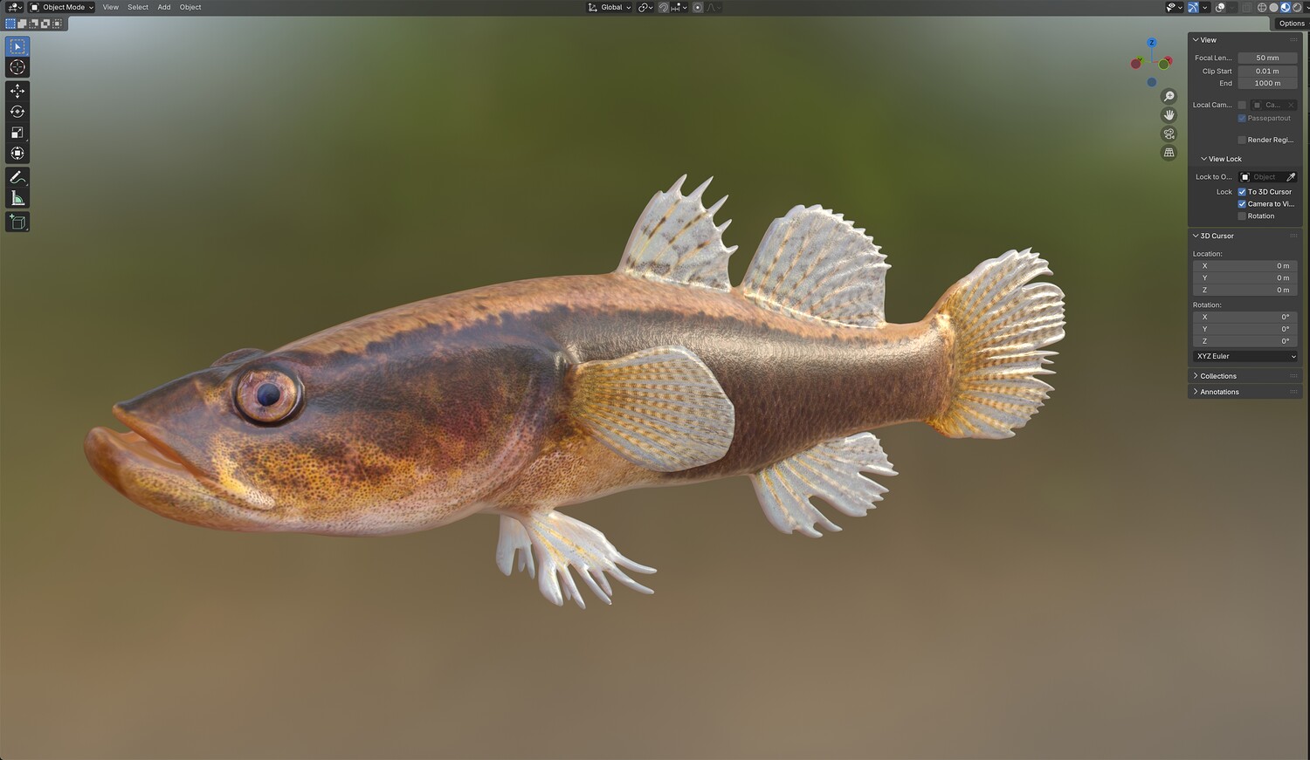Click the clip End 1000 m field
Screen dimensions: 1310x760
coord(1267,83)
